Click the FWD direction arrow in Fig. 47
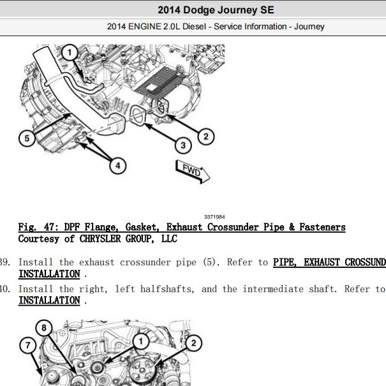The image size is (386, 386). coord(193,172)
